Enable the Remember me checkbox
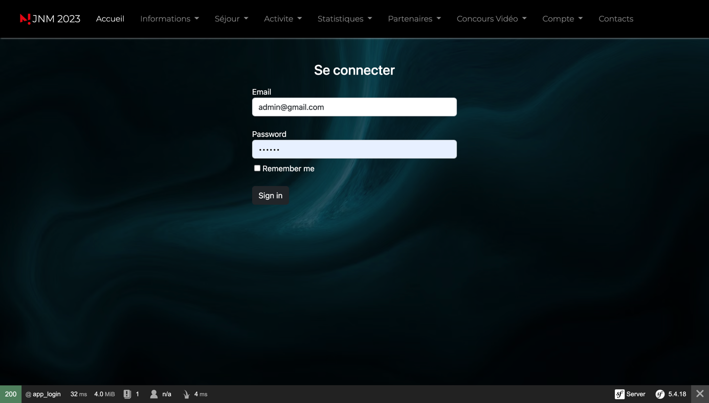709x403 pixels. coord(257,168)
